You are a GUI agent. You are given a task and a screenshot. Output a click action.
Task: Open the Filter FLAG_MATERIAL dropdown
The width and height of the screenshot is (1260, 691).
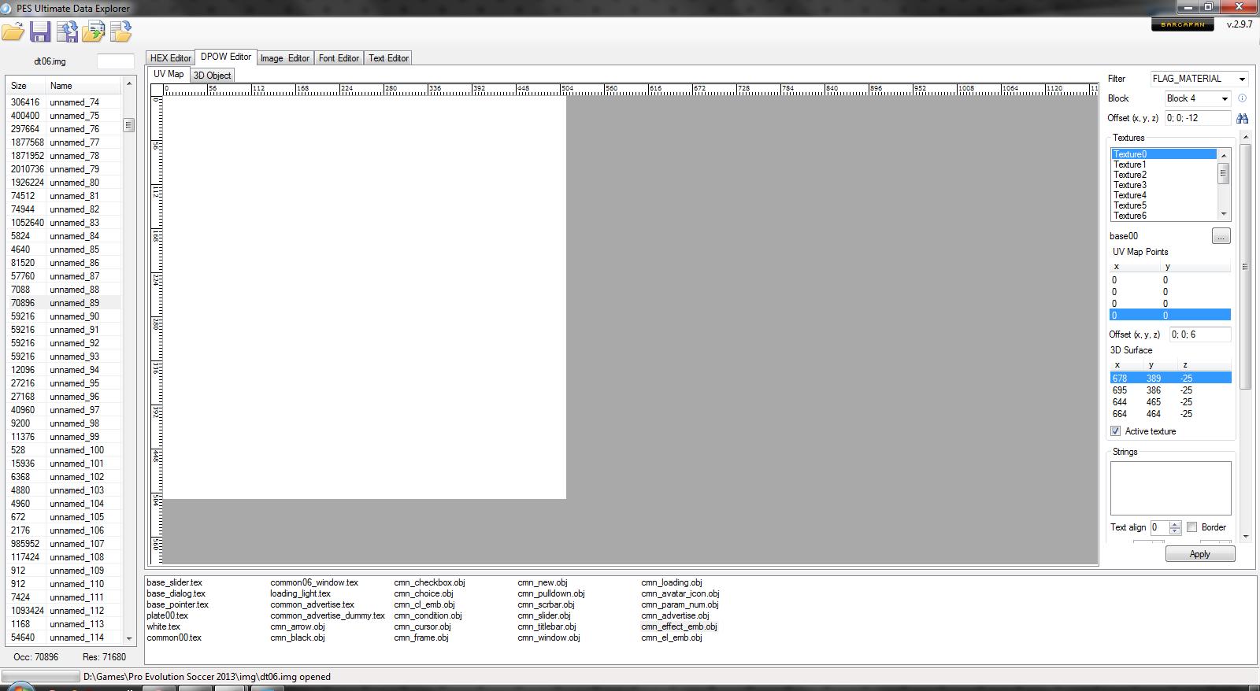pyautogui.click(x=1199, y=79)
